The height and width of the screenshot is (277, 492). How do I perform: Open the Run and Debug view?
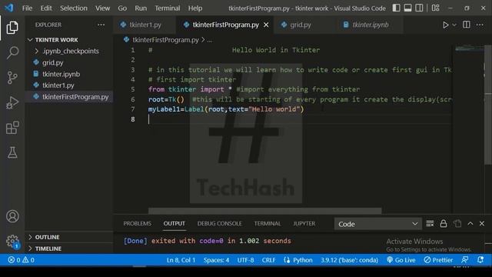tap(12, 102)
